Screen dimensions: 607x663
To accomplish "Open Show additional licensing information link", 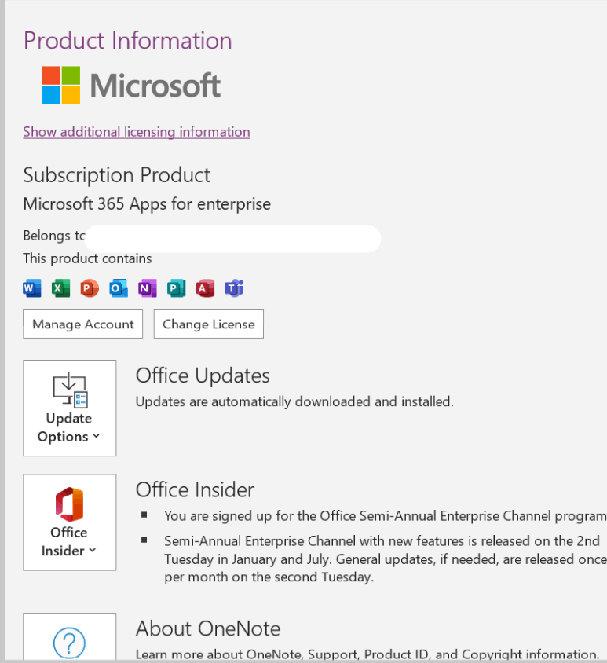I will pos(137,132).
